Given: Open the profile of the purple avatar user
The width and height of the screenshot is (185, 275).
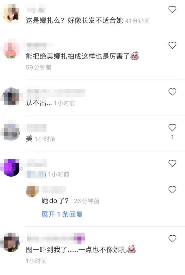Looking at the screenshot, I should pos(11,168).
